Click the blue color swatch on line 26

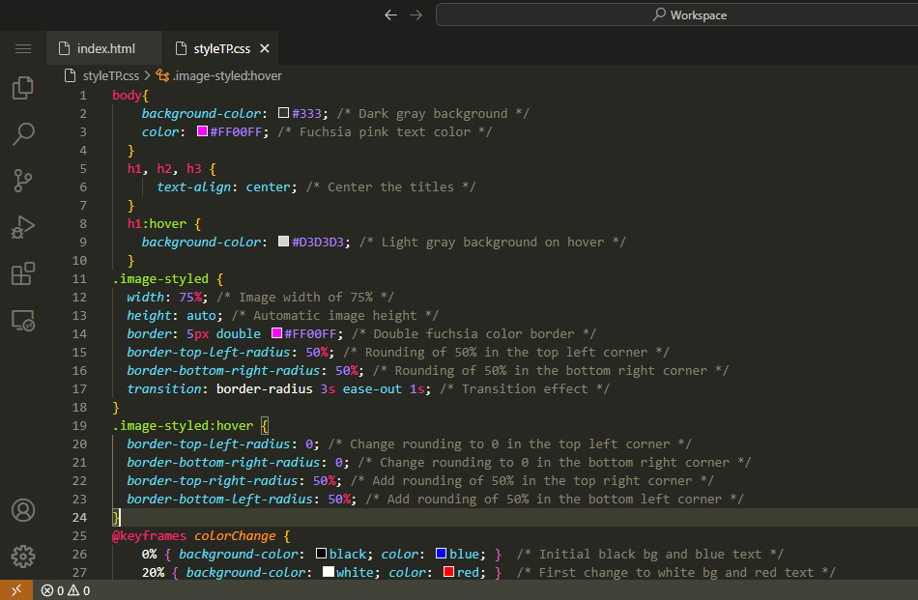[441, 554]
